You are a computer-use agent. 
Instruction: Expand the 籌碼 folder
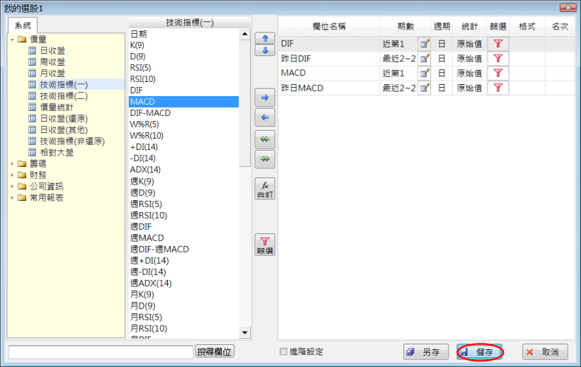(13, 163)
